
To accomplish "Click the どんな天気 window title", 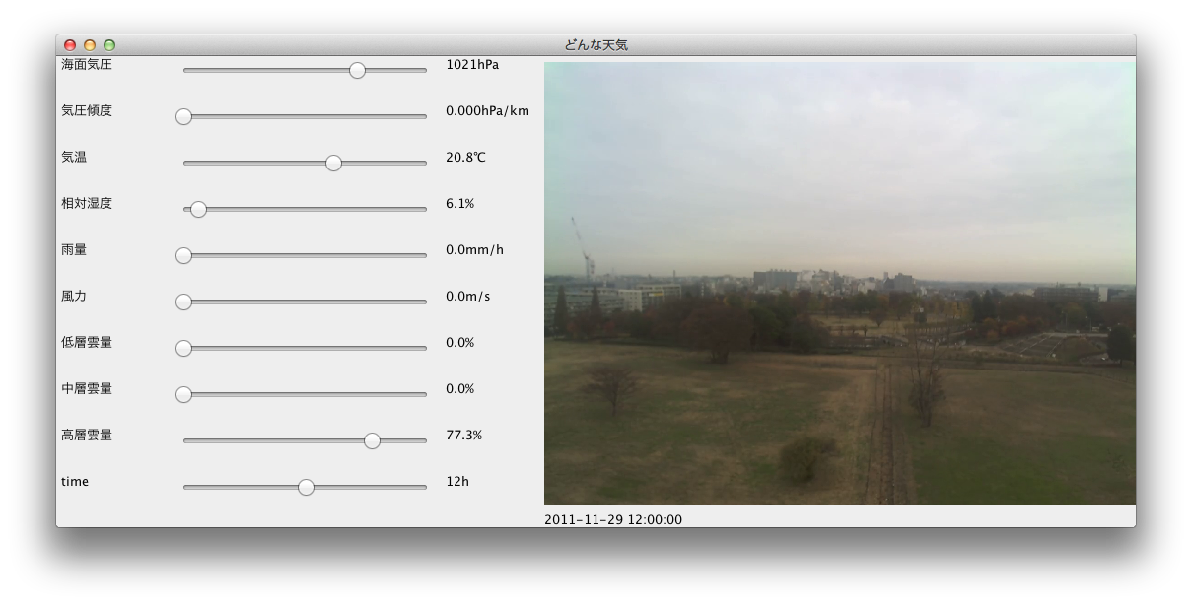I will pos(596,45).
